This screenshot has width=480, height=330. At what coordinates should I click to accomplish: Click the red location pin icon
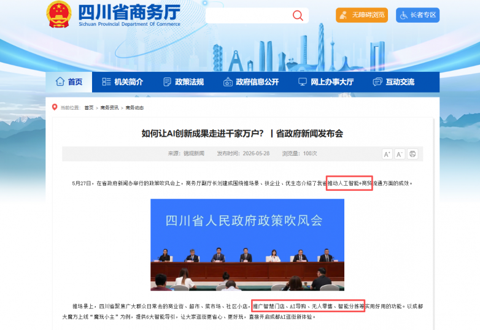click(55, 107)
